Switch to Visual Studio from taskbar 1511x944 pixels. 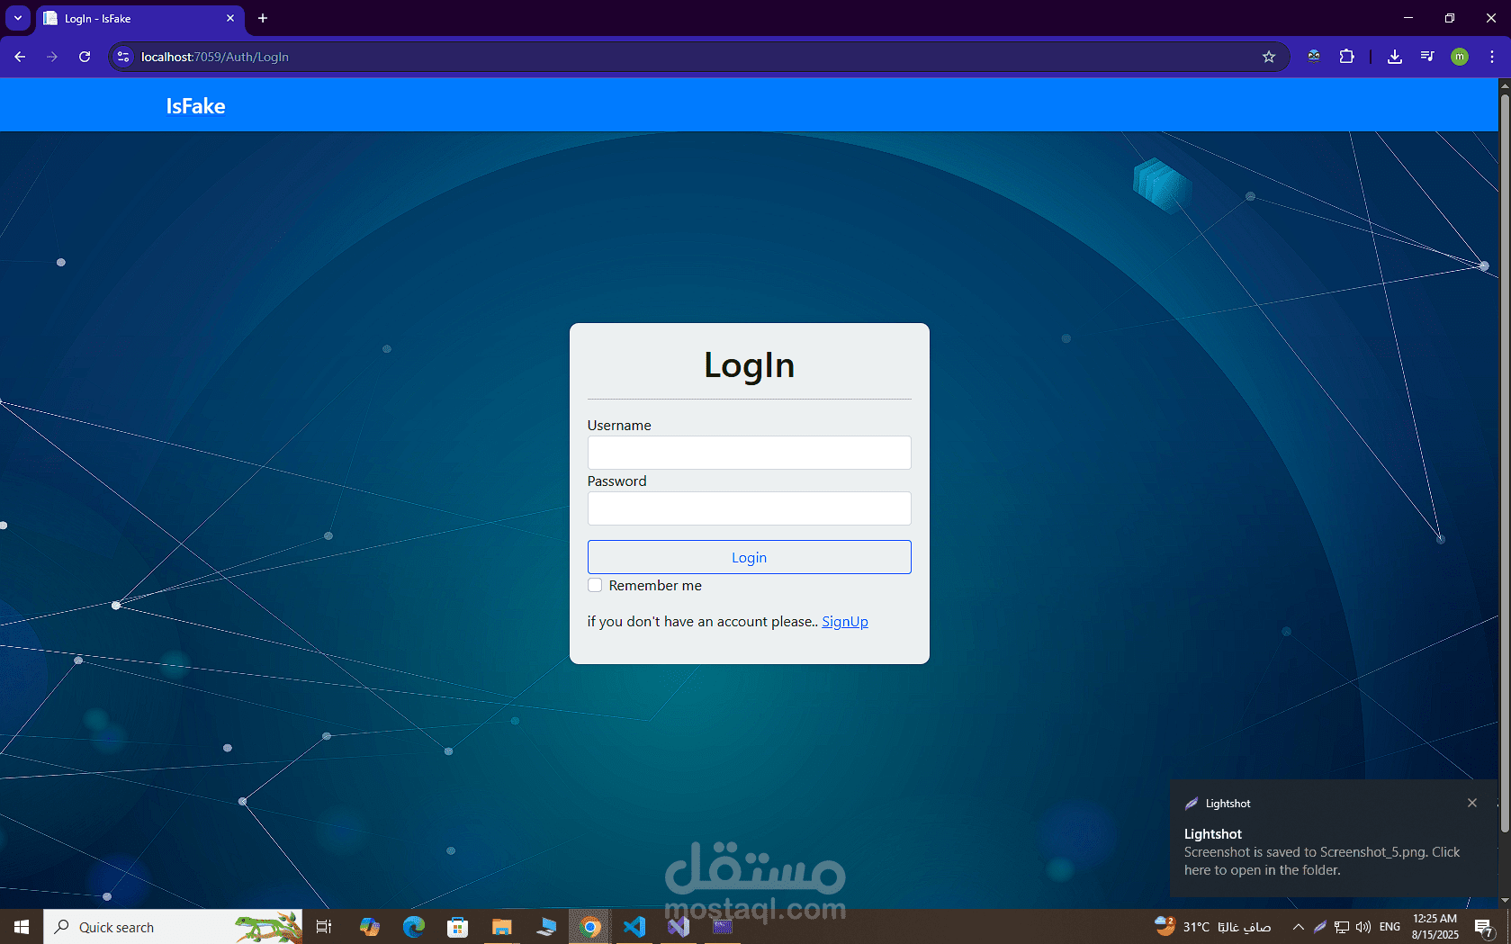click(679, 927)
